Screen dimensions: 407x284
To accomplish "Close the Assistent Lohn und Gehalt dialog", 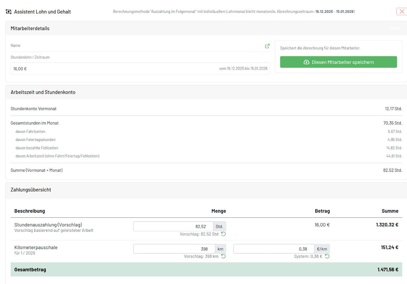I will 402,11.
